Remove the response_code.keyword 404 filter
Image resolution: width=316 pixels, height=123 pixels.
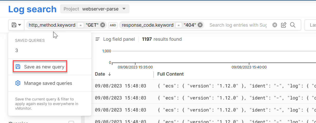click(200, 25)
